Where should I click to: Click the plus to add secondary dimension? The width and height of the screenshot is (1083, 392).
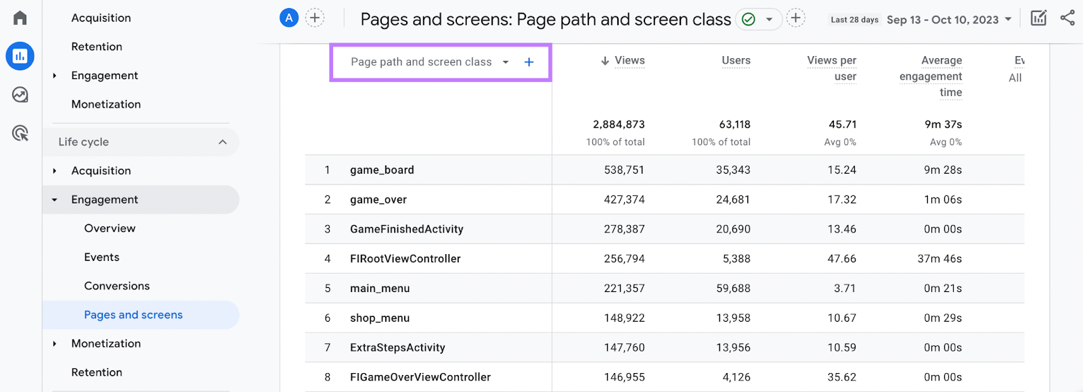[x=529, y=62]
